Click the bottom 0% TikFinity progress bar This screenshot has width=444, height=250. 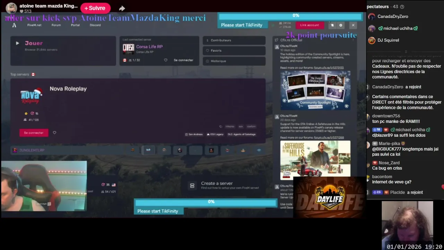click(x=206, y=202)
